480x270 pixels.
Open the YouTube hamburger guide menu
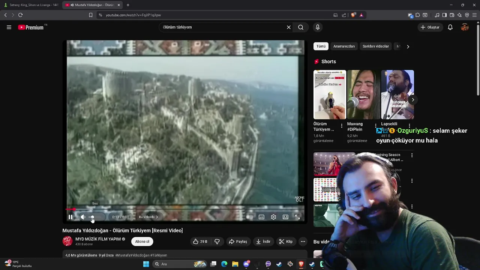9,27
